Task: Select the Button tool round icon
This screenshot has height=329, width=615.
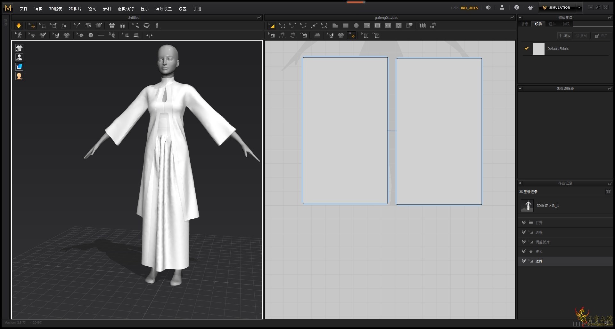Action: click(91, 35)
